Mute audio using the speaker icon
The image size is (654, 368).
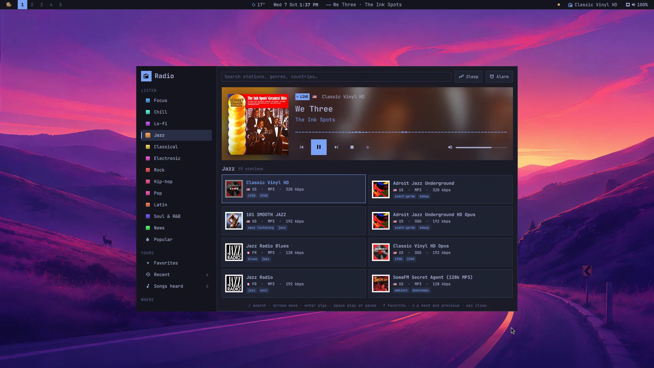point(450,147)
